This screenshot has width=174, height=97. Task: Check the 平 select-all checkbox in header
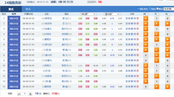pos(158,14)
